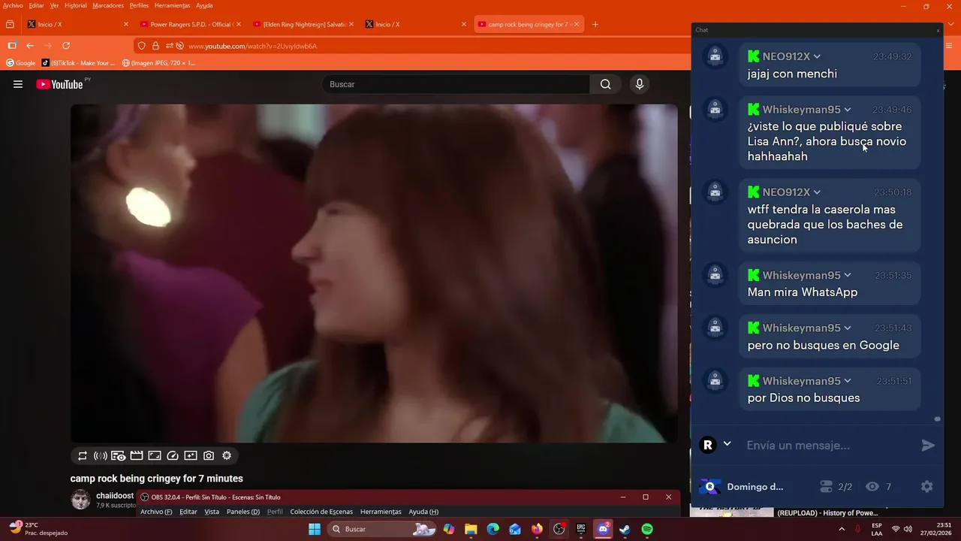The image size is (961, 541).
Task: Open the taskbar volume speaker icon
Action: [x=907, y=529]
